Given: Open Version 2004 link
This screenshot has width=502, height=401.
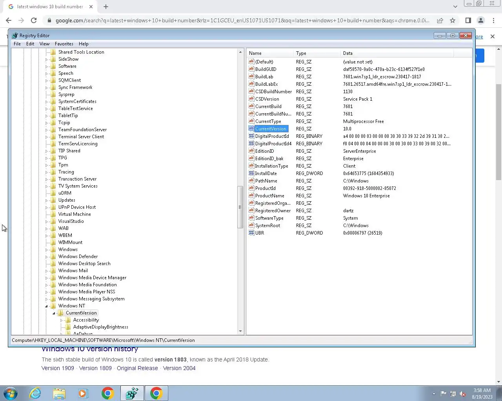Looking at the screenshot, I should click(179, 368).
